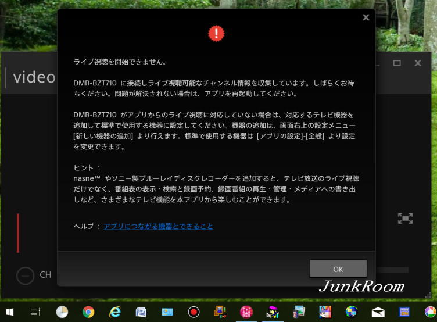The width and height of the screenshot is (437, 322).
Task: Open Task View on the taskbar
Action: [x=35, y=312]
